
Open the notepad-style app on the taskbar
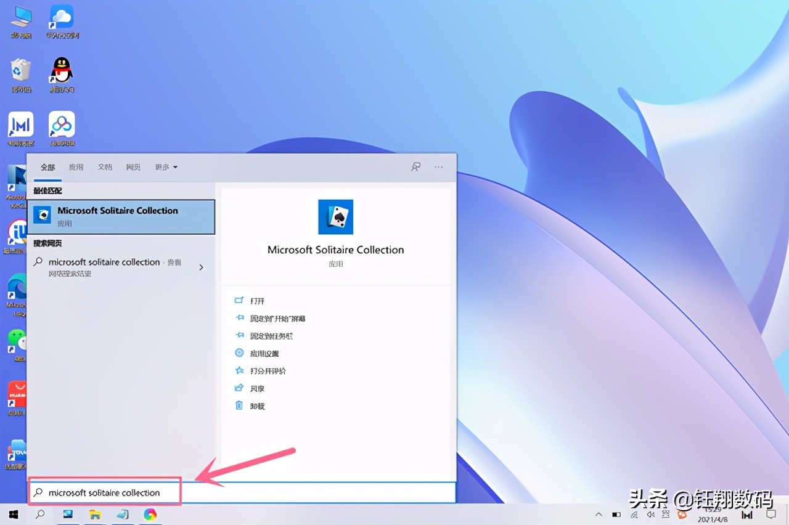(x=123, y=514)
